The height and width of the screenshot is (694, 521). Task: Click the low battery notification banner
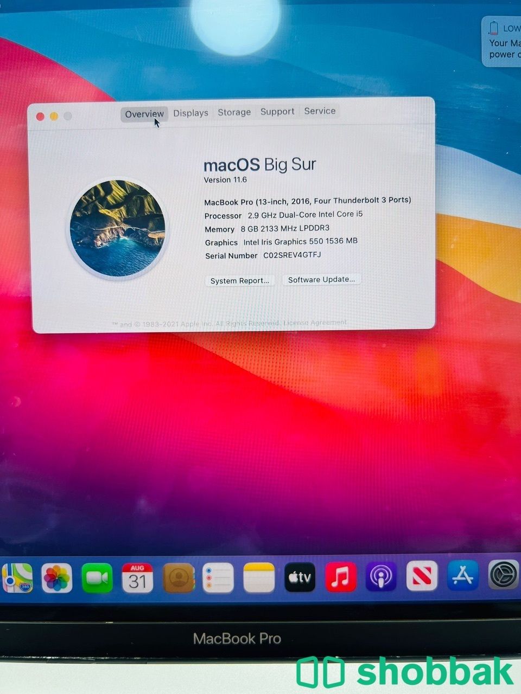(x=501, y=41)
